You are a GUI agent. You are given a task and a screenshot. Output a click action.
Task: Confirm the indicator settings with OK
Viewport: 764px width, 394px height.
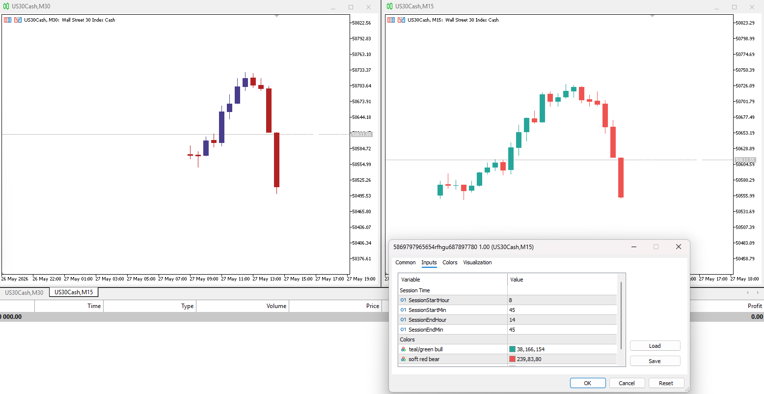[587, 383]
